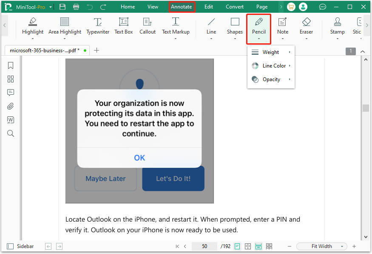Expand the Area Highlight dropdown arrow
The image size is (372, 254).
65,39
